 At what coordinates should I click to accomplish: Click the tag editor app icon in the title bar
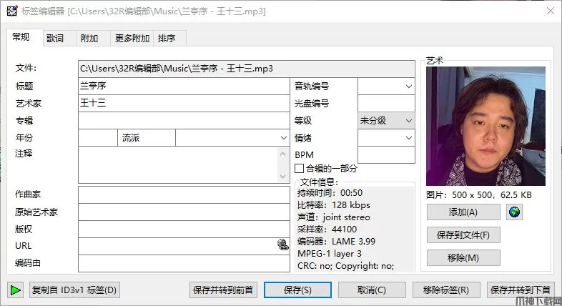tap(12, 11)
